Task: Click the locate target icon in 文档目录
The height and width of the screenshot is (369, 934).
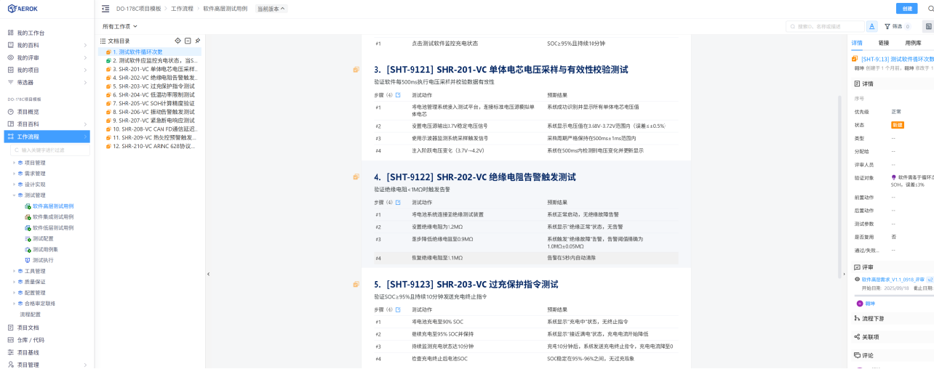Action: coord(178,41)
